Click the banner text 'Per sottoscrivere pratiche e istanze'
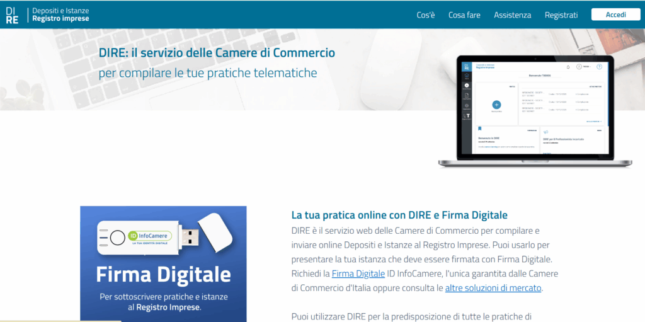Screen dimensions: 645x322 (x=164, y=297)
